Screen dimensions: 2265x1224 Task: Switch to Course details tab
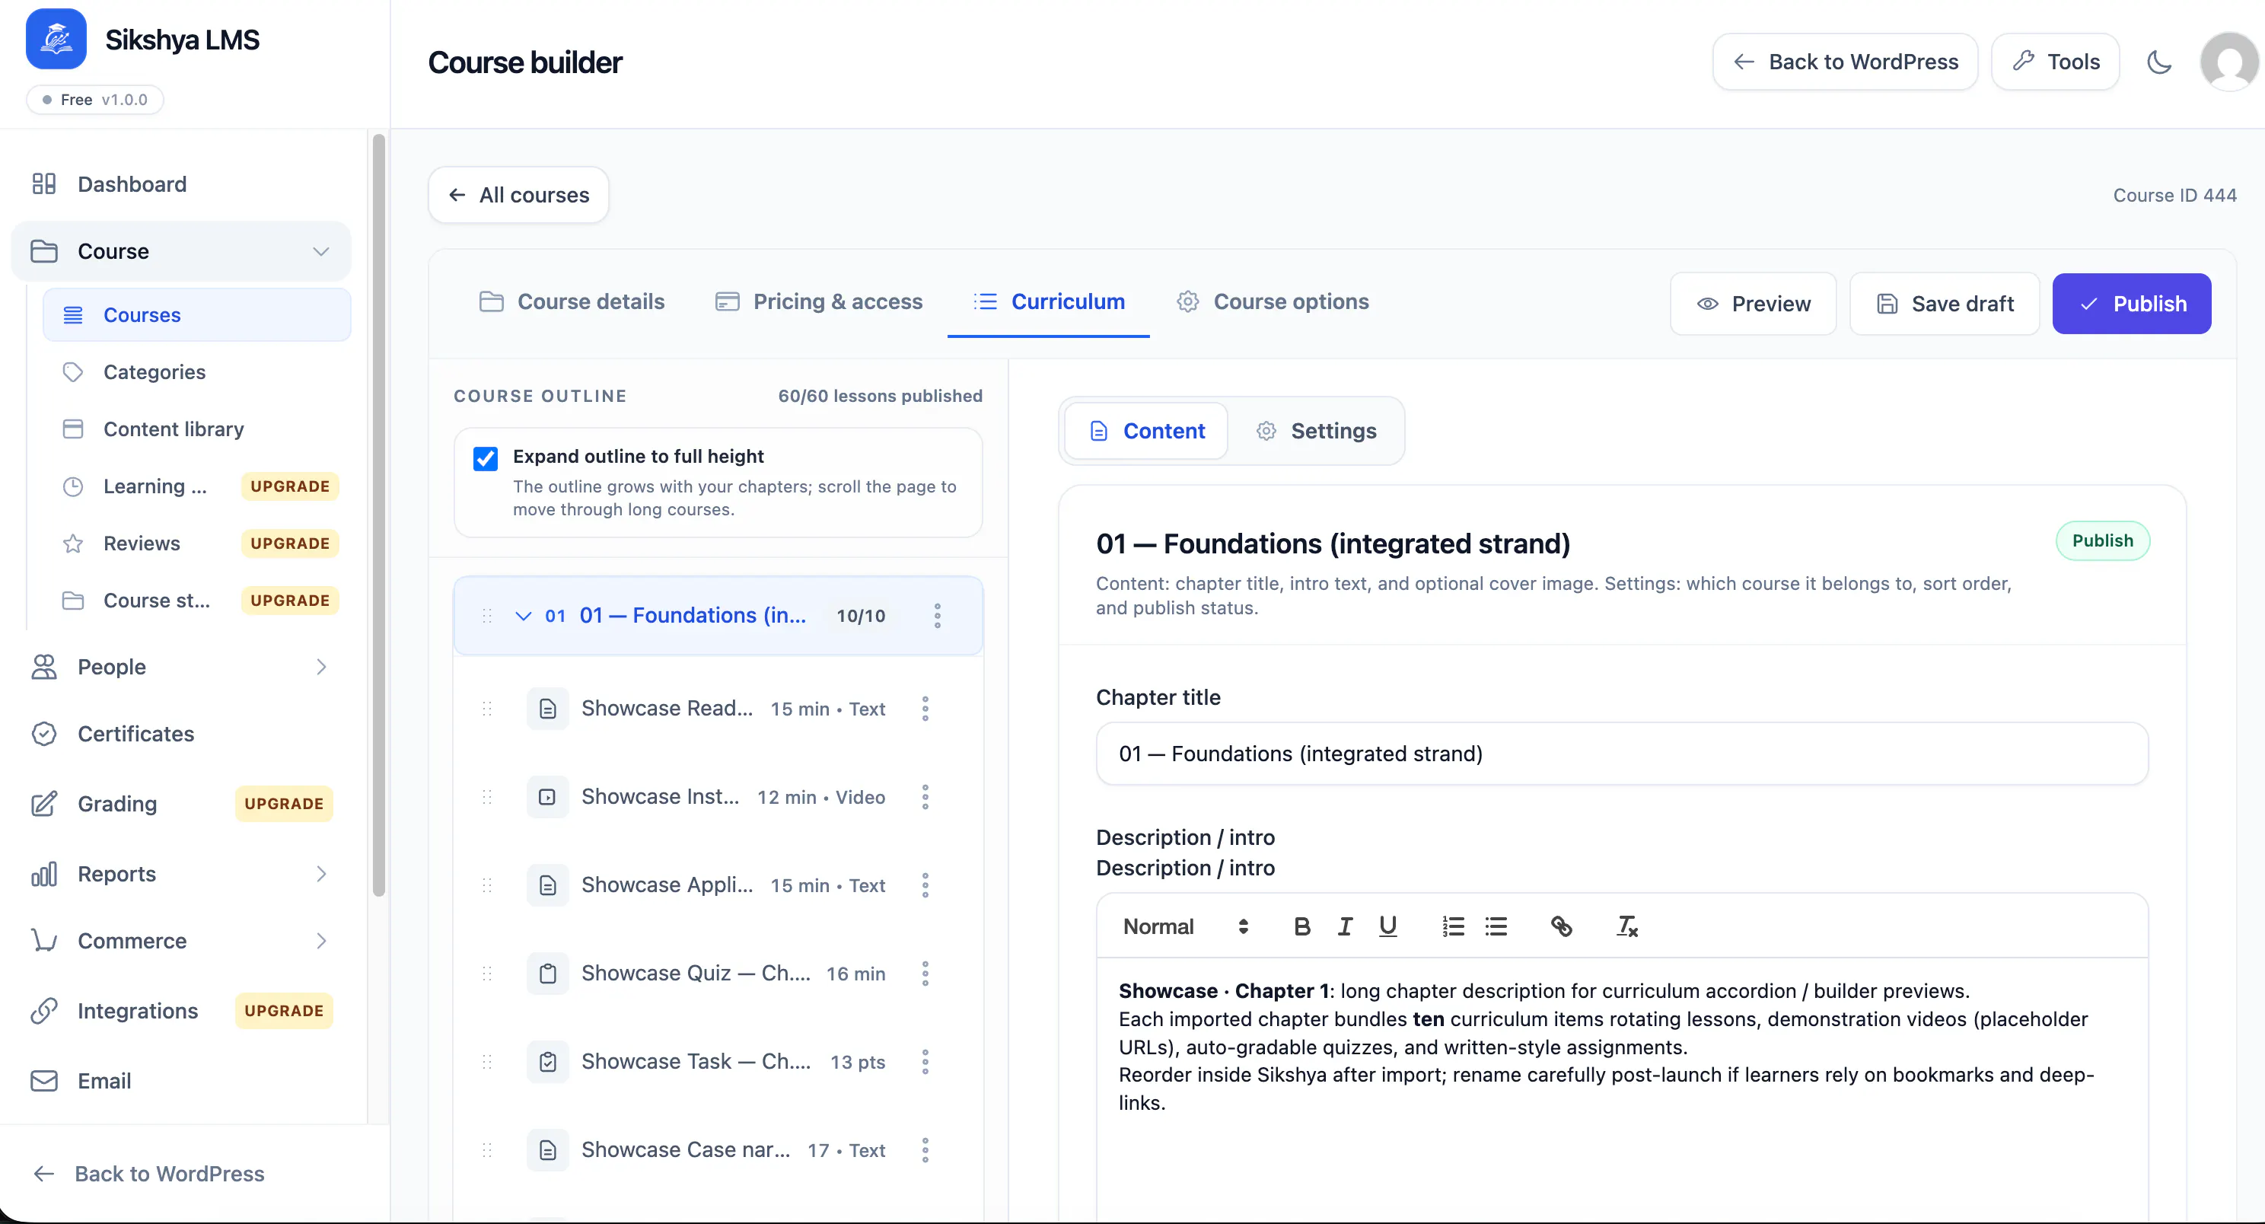572,301
